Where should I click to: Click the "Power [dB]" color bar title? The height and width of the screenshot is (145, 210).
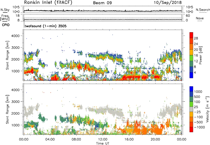[x=200, y=55]
